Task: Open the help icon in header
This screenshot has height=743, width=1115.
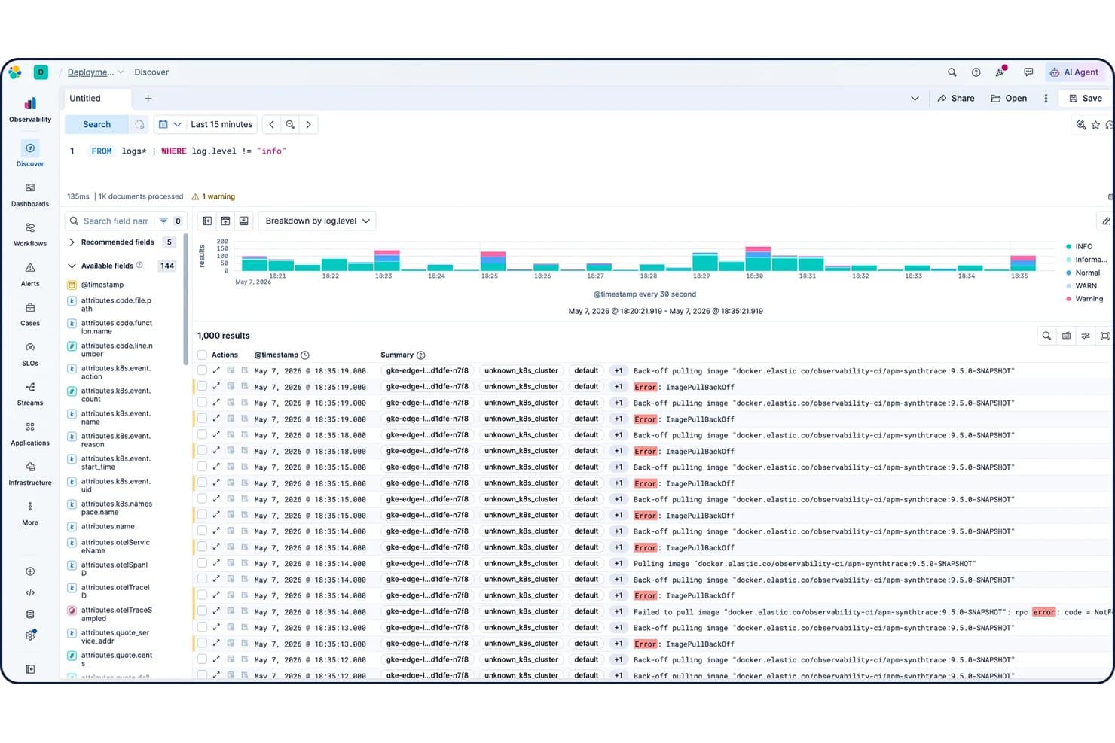Action: (976, 72)
